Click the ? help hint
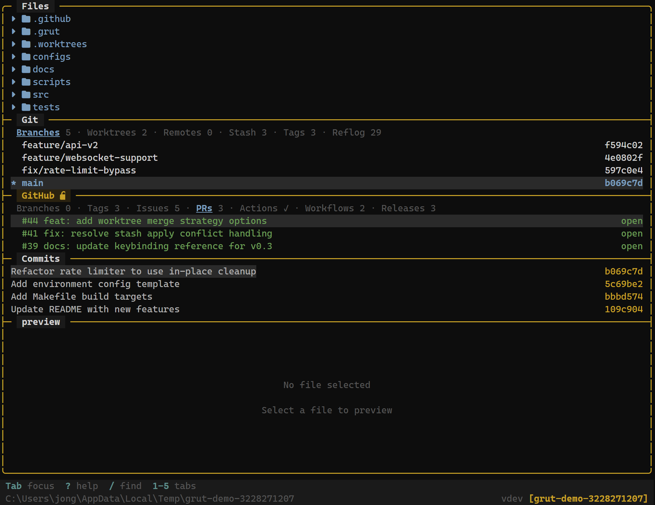This screenshot has width=655, height=505. tap(82, 486)
